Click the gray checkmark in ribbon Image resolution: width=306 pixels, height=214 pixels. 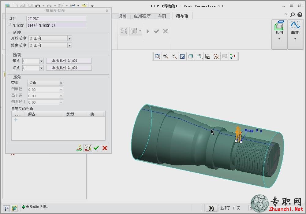point(156,31)
